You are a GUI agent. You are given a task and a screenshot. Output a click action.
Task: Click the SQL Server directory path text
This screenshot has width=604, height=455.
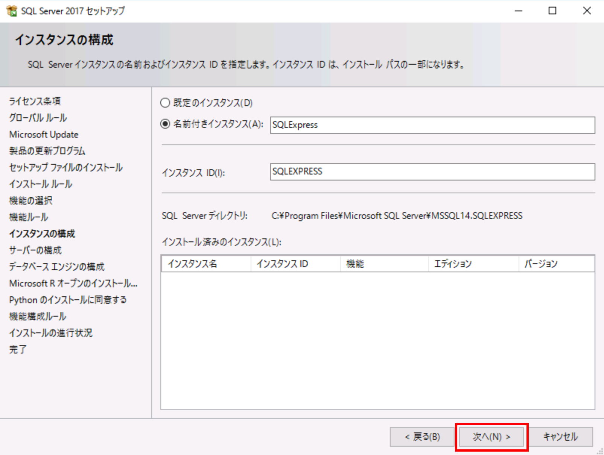[x=397, y=215]
